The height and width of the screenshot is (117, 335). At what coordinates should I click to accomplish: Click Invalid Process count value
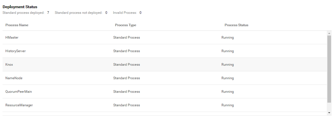click(140, 13)
